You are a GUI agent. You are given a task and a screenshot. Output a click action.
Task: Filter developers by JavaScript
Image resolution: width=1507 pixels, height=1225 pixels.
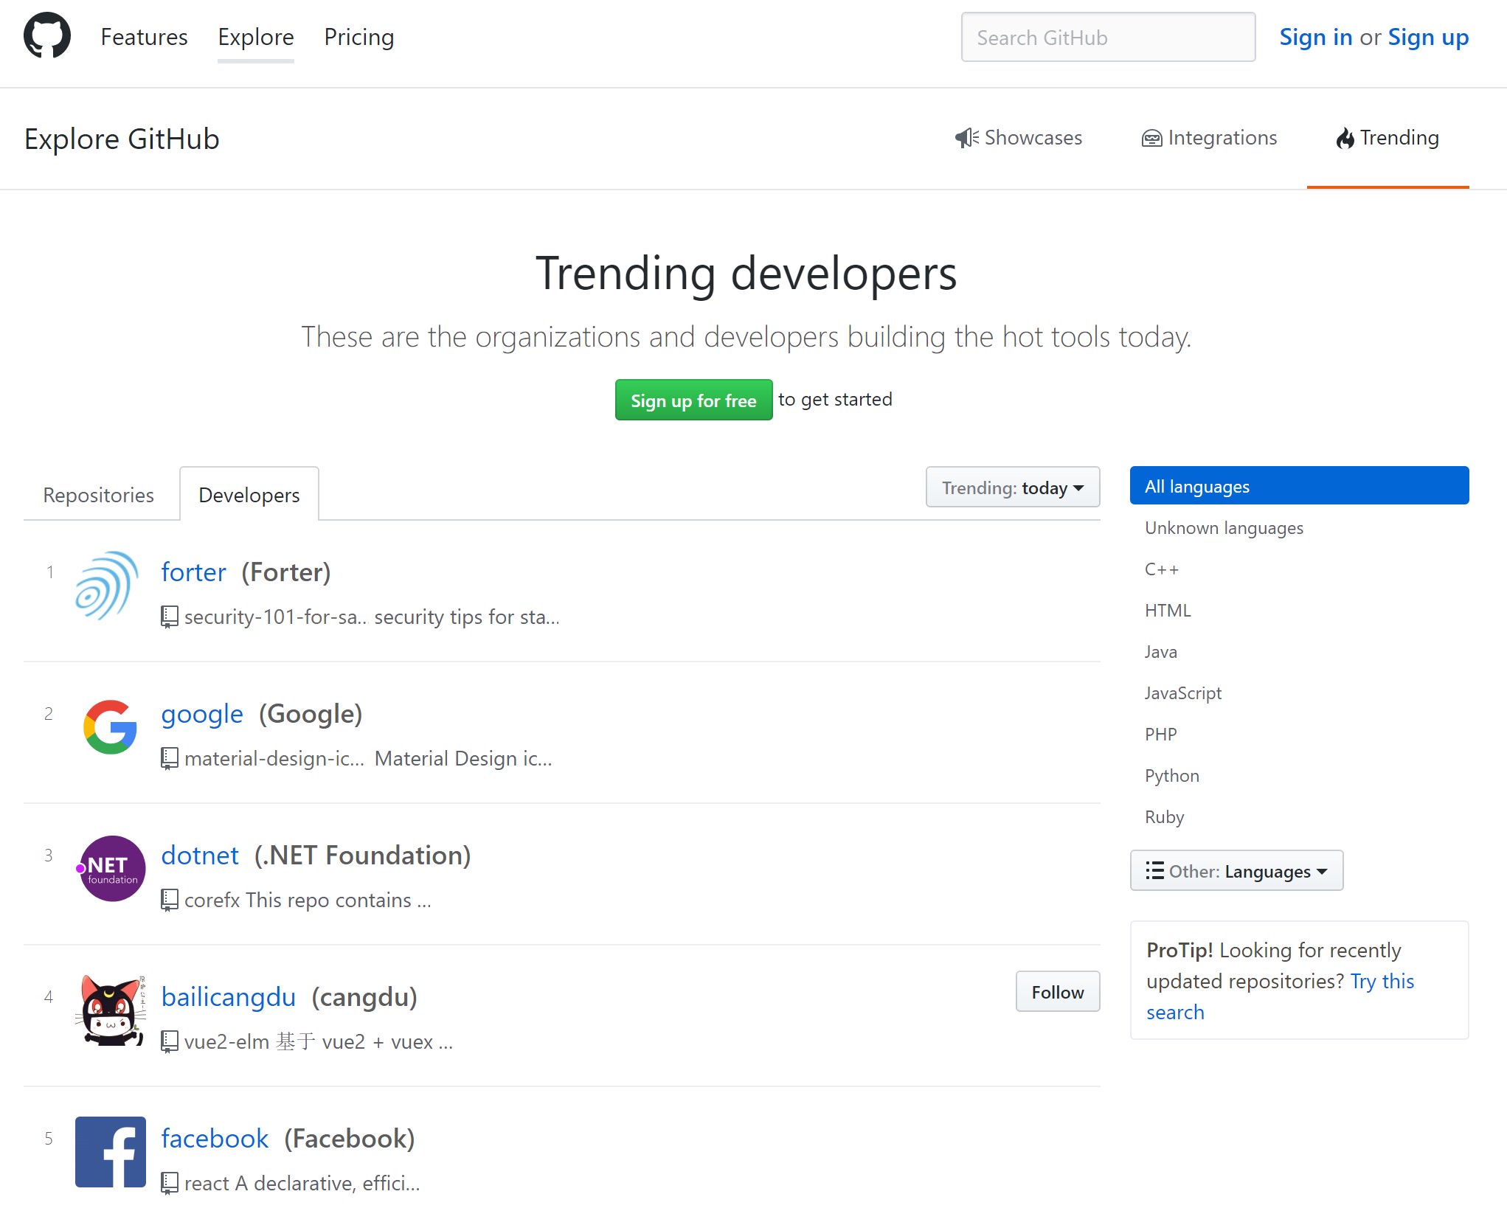1300,693
